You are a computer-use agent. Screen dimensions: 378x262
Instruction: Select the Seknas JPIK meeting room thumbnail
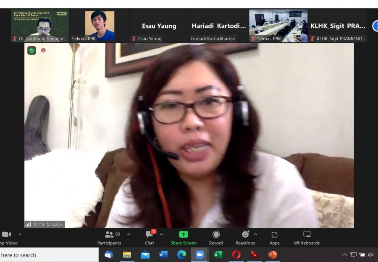pyautogui.click(x=278, y=26)
